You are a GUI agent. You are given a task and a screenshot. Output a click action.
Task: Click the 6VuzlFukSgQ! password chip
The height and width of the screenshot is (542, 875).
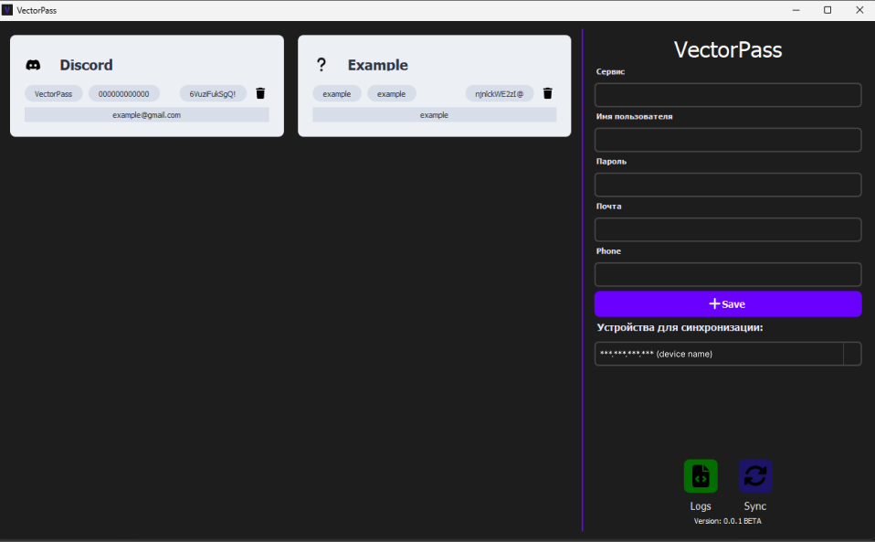click(x=213, y=94)
